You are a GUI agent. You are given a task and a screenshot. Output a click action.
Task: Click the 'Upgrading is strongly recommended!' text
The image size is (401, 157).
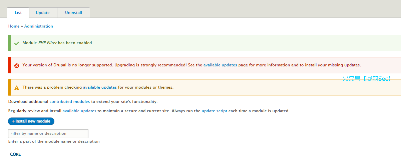[x=150, y=65]
